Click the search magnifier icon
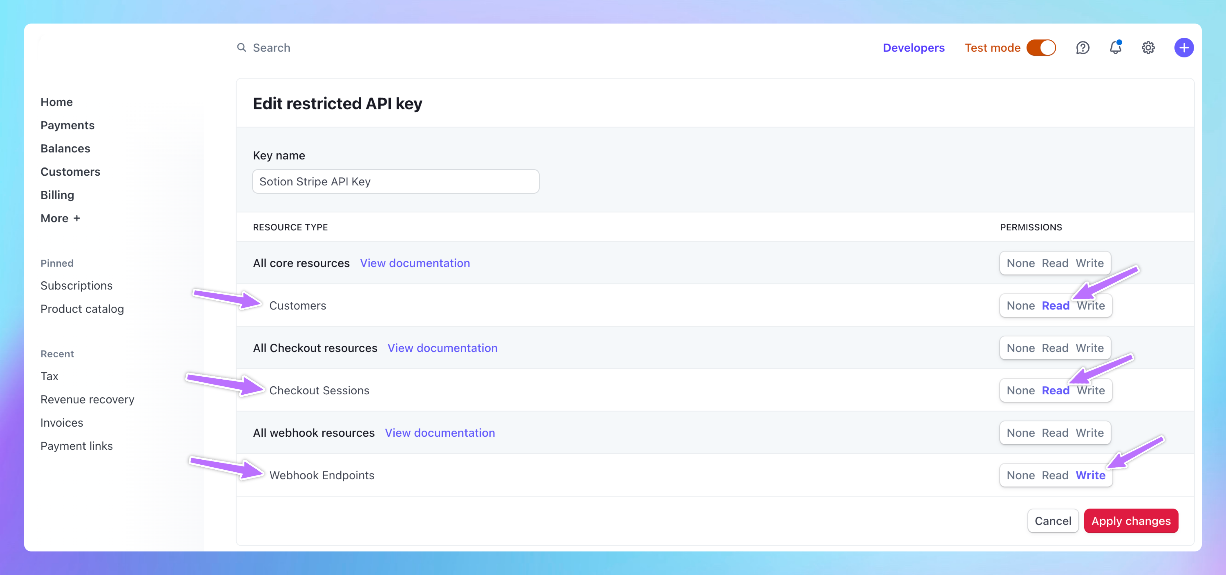This screenshot has width=1226, height=575. [241, 47]
